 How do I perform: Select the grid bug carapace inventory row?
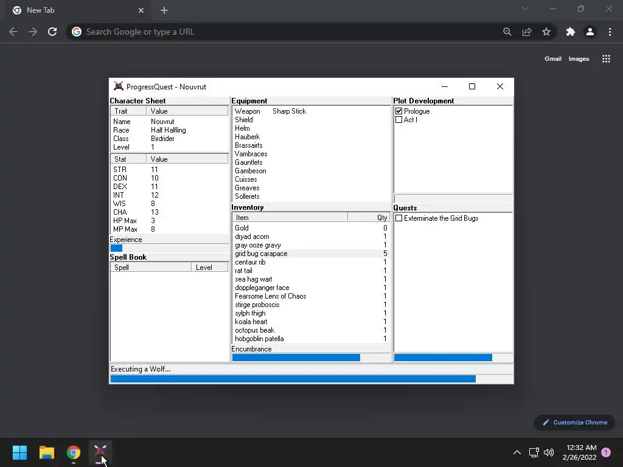[x=311, y=254]
